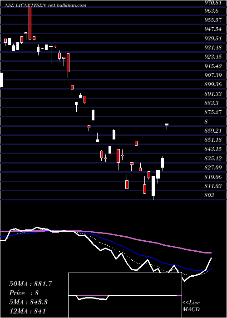Click the 811.03 price level label
This screenshot has width=227, height=318.
[x=213, y=186]
